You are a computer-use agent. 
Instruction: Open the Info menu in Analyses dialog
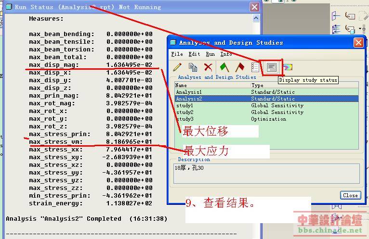pyautogui.click(x=226, y=54)
